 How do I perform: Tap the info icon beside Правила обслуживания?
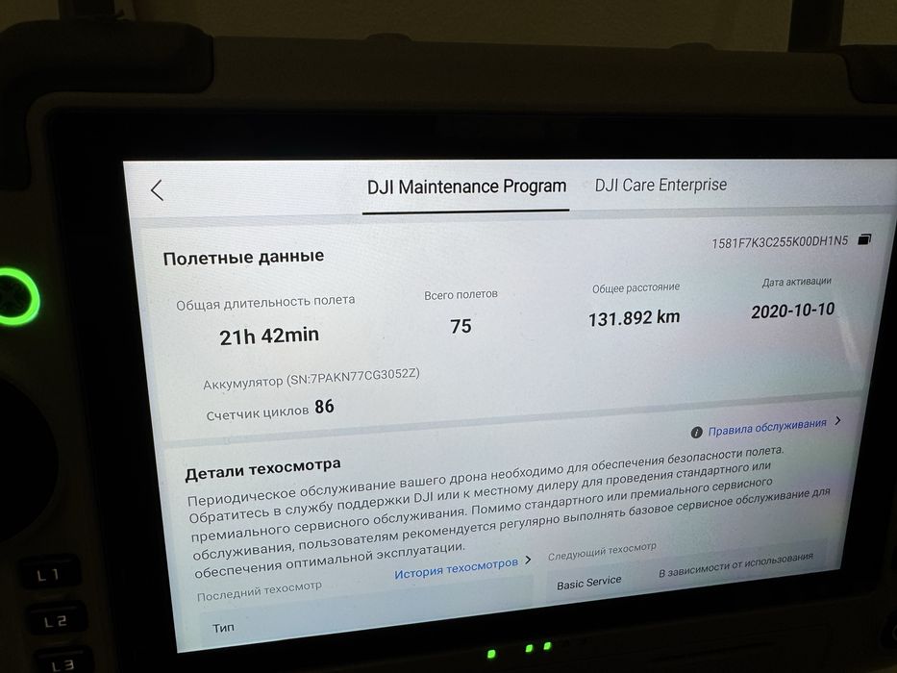pyautogui.click(x=696, y=433)
